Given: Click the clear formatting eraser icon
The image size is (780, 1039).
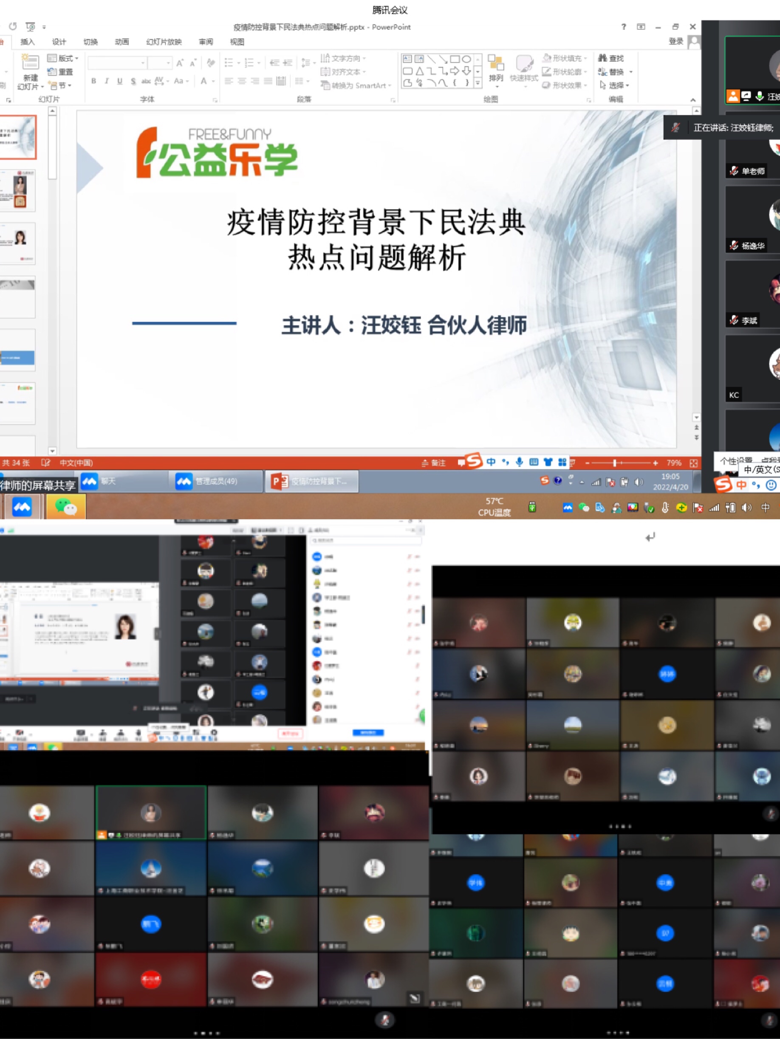Looking at the screenshot, I should [x=211, y=62].
